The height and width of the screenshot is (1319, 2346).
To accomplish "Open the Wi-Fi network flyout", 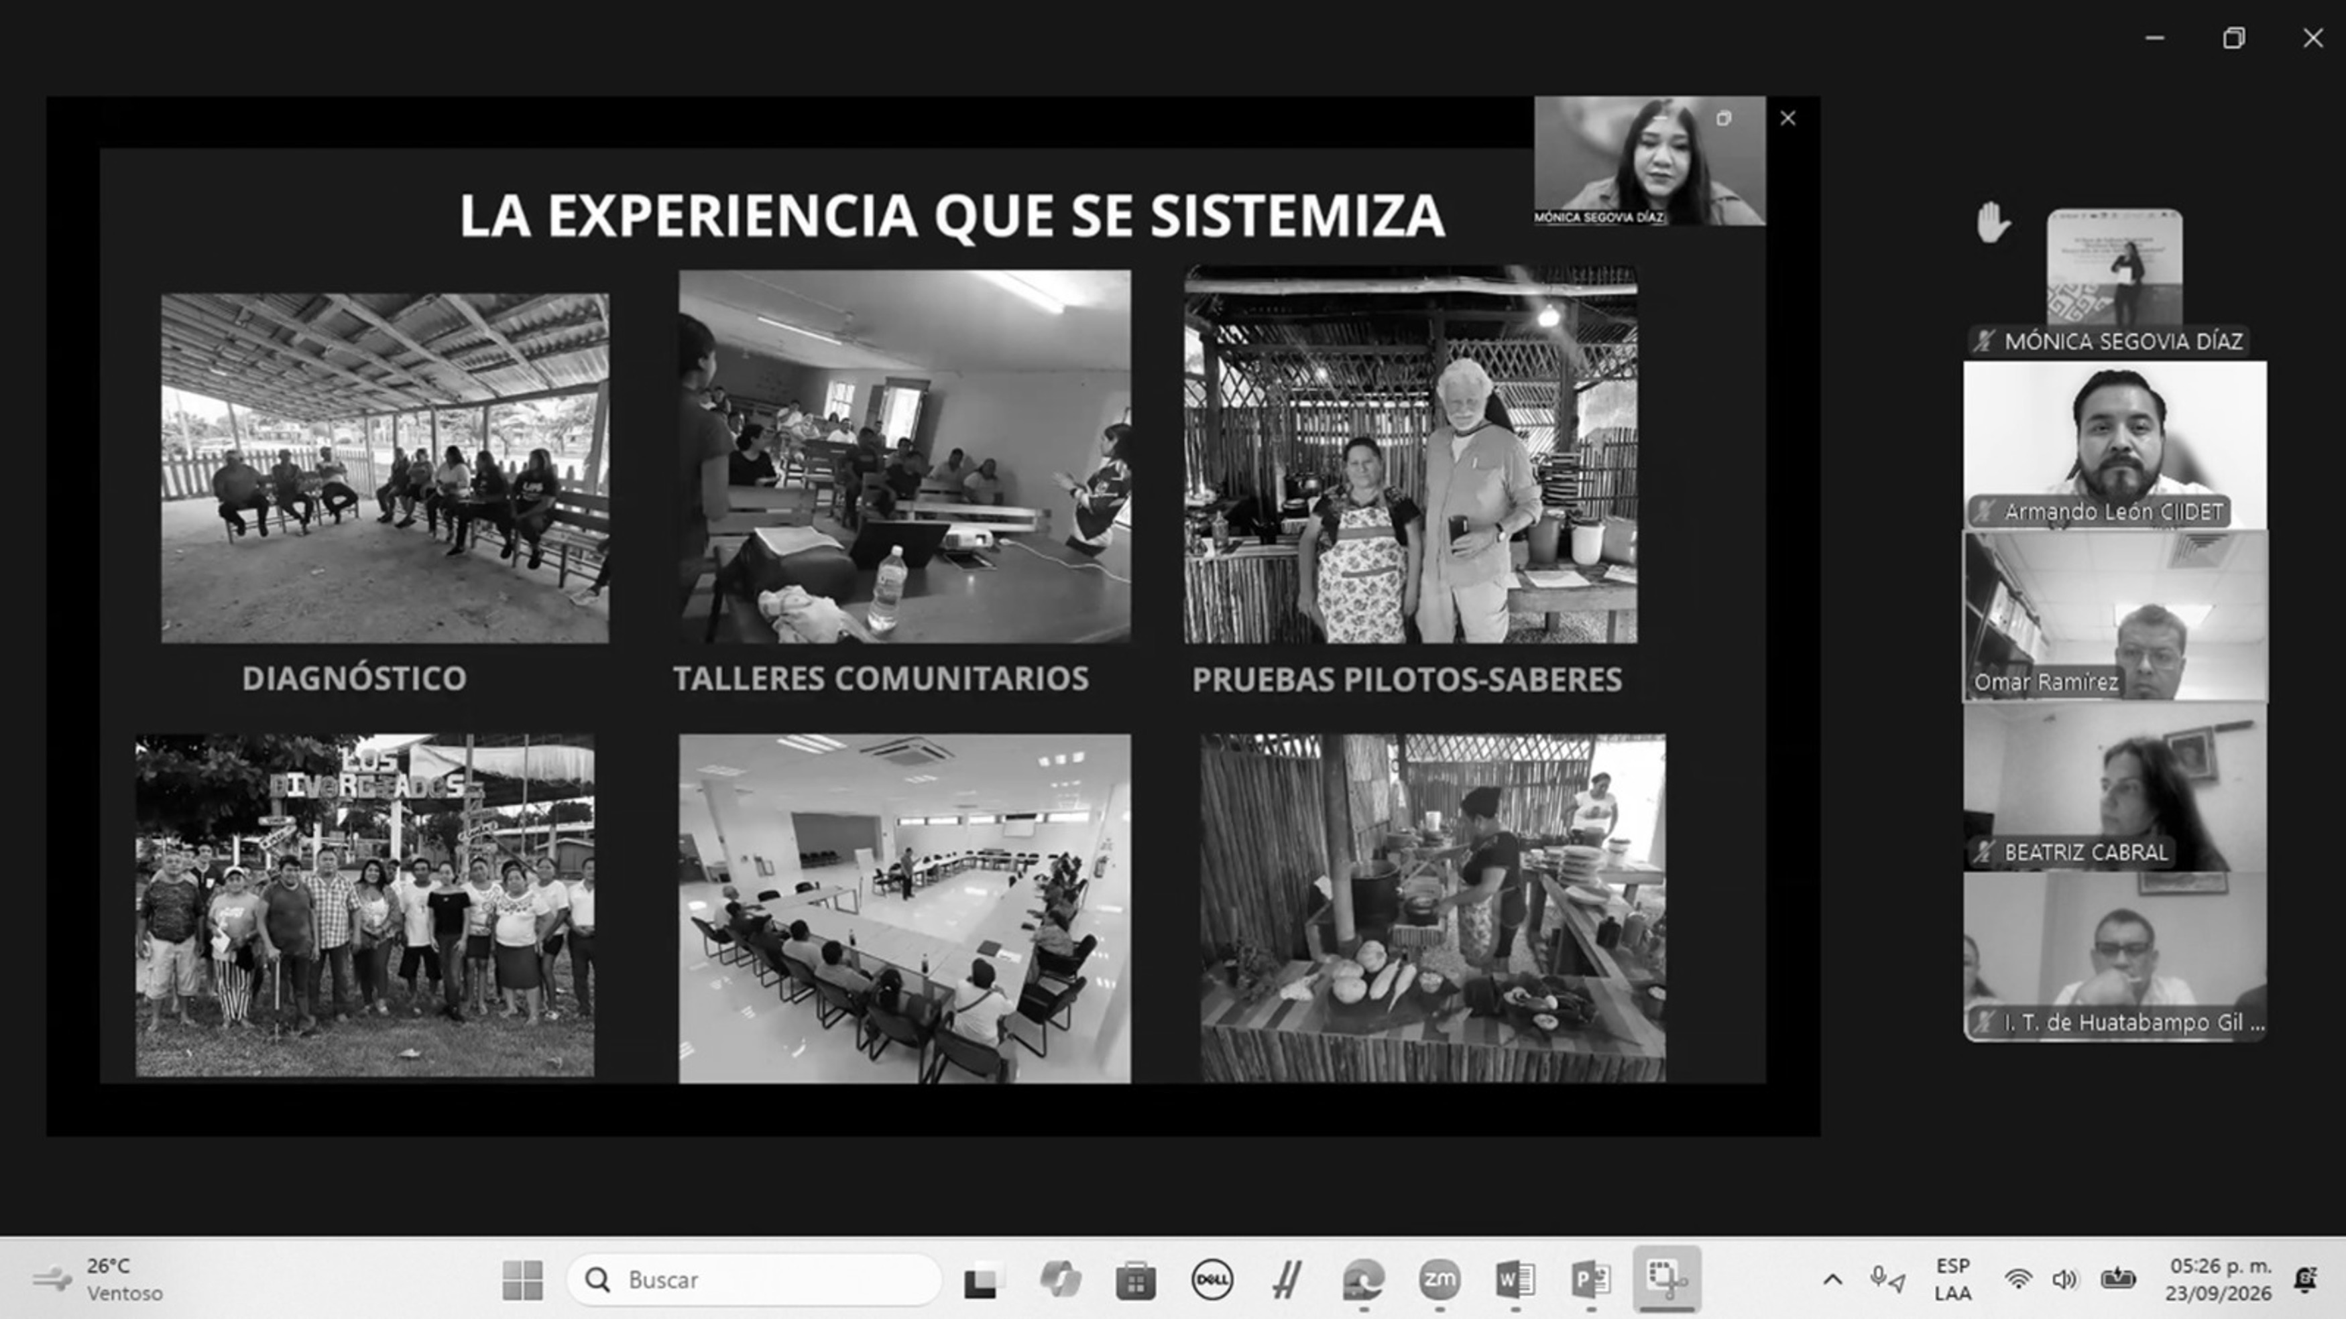I will click(2018, 1280).
